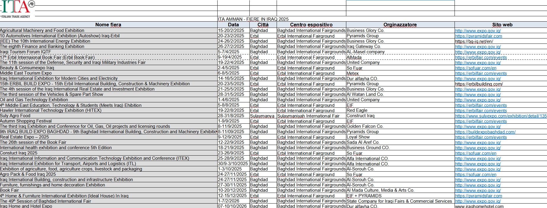The width and height of the screenshot is (547, 208).
Task: Select the date cell "28-31/8/2025"
Action: [x=233, y=116]
